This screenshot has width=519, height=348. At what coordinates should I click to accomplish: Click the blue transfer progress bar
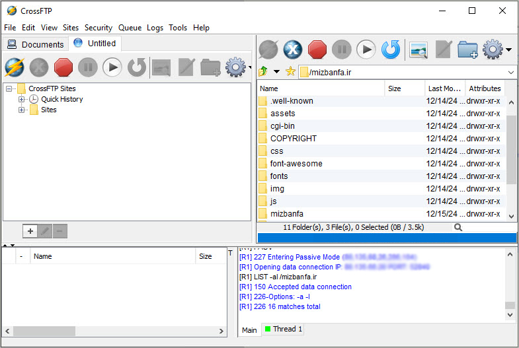(387, 238)
